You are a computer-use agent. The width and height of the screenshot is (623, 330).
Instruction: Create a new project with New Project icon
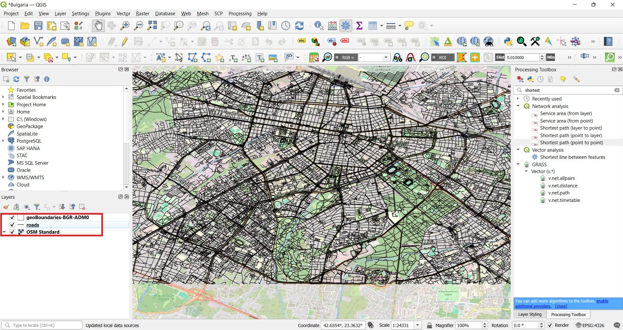[x=11, y=26]
